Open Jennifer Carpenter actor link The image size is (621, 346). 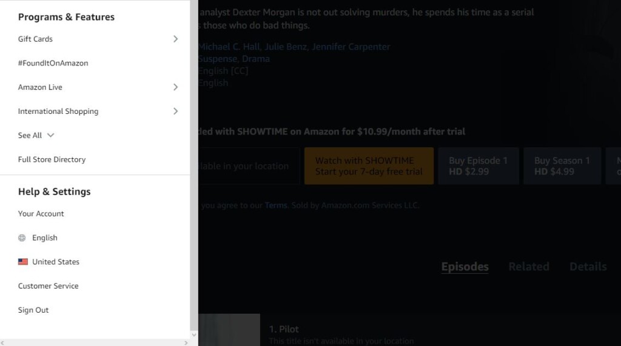(351, 47)
